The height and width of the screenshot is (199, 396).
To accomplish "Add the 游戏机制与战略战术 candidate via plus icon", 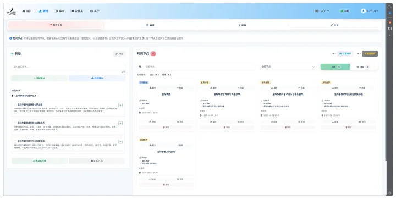I will click(x=120, y=123).
